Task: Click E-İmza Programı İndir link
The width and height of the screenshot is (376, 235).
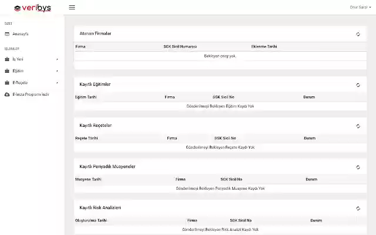Action: [31, 95]
